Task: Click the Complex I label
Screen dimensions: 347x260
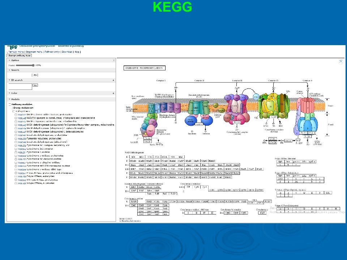Action: click(x=161, y=81)
